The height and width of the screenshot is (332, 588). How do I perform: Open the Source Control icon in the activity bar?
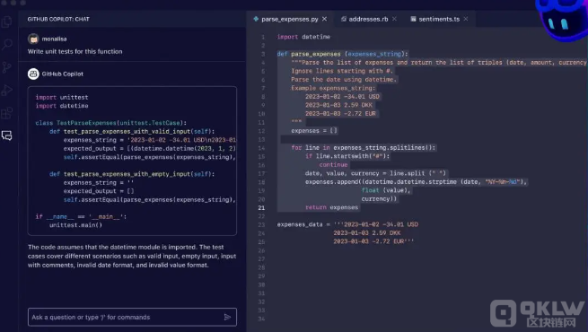click(x=7, y=67)
